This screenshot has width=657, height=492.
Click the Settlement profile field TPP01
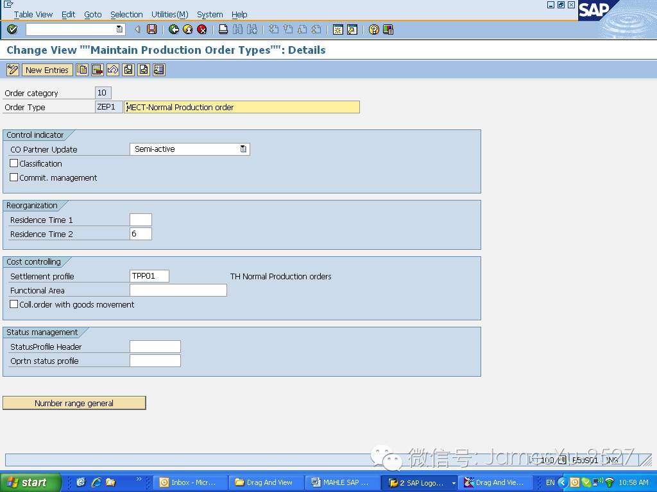click(x=149, y=276)
